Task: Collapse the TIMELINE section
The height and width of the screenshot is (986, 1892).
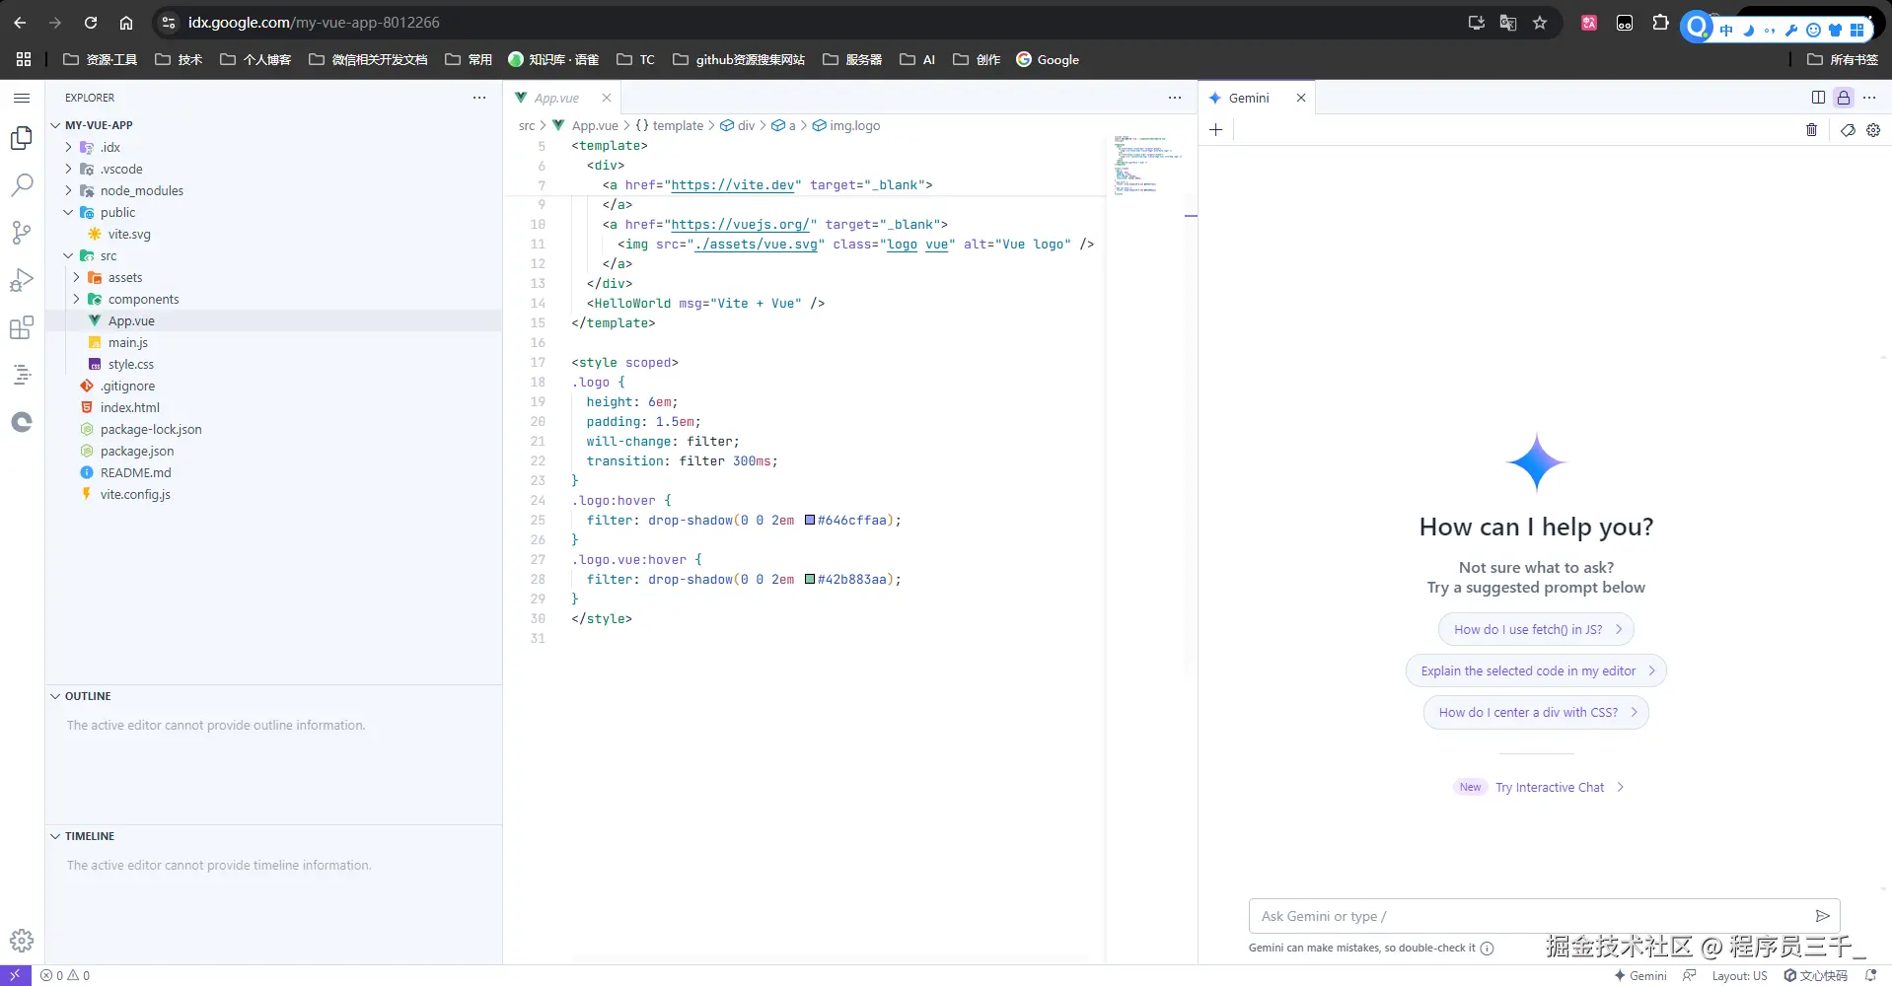Action: pyautogui.click(x=56, y=836)
